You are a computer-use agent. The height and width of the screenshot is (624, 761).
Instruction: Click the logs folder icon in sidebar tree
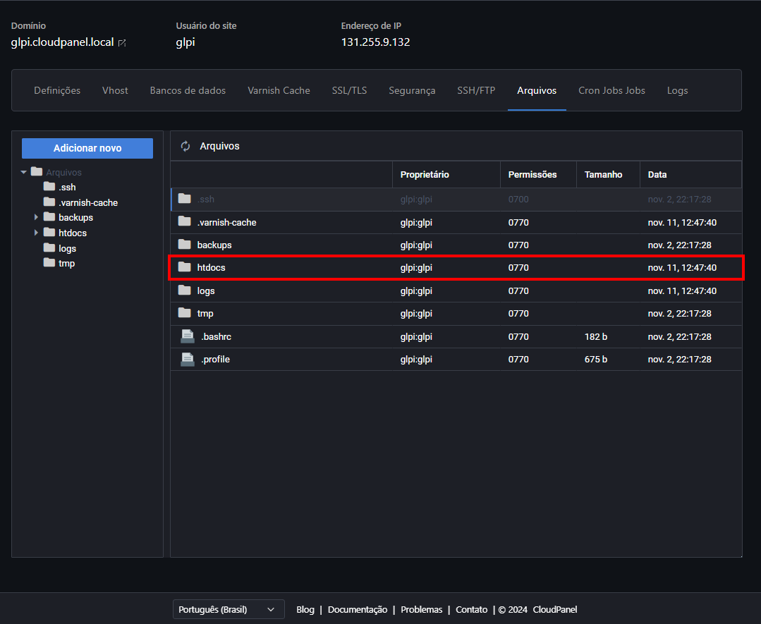[49, 248]
